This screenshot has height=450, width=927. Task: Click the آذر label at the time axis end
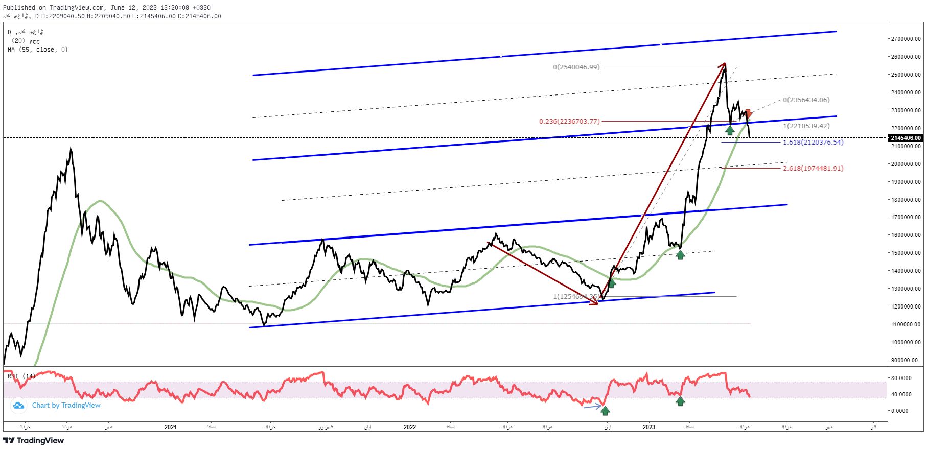pos(873,427)
